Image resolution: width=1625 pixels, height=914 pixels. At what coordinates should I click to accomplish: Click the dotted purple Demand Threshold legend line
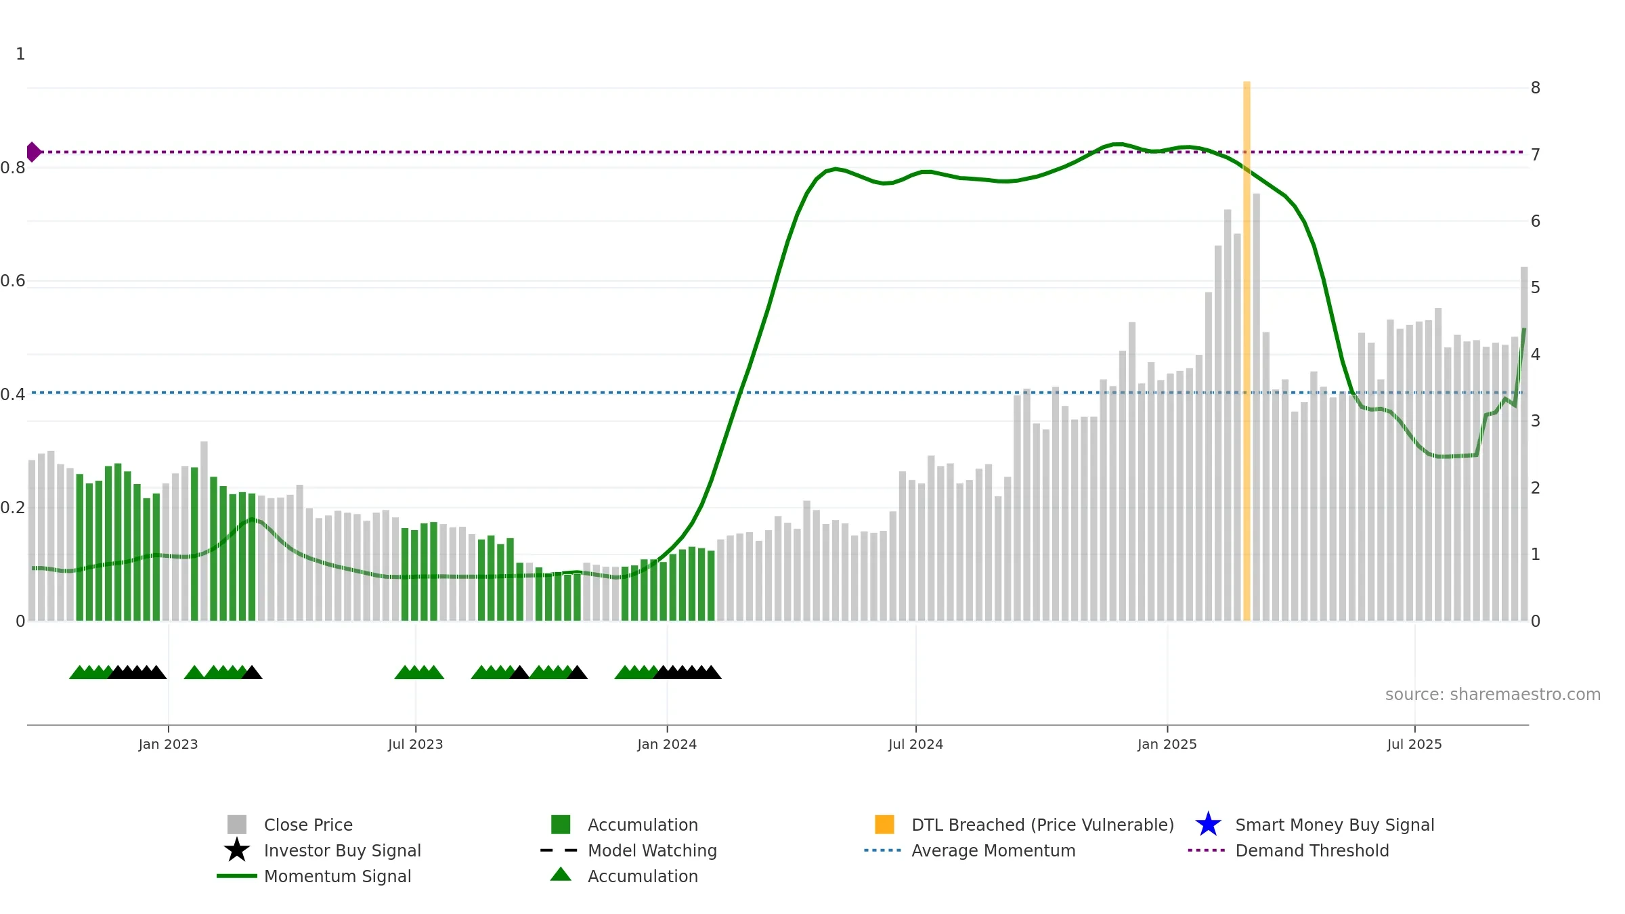(x=1207, y=850)
